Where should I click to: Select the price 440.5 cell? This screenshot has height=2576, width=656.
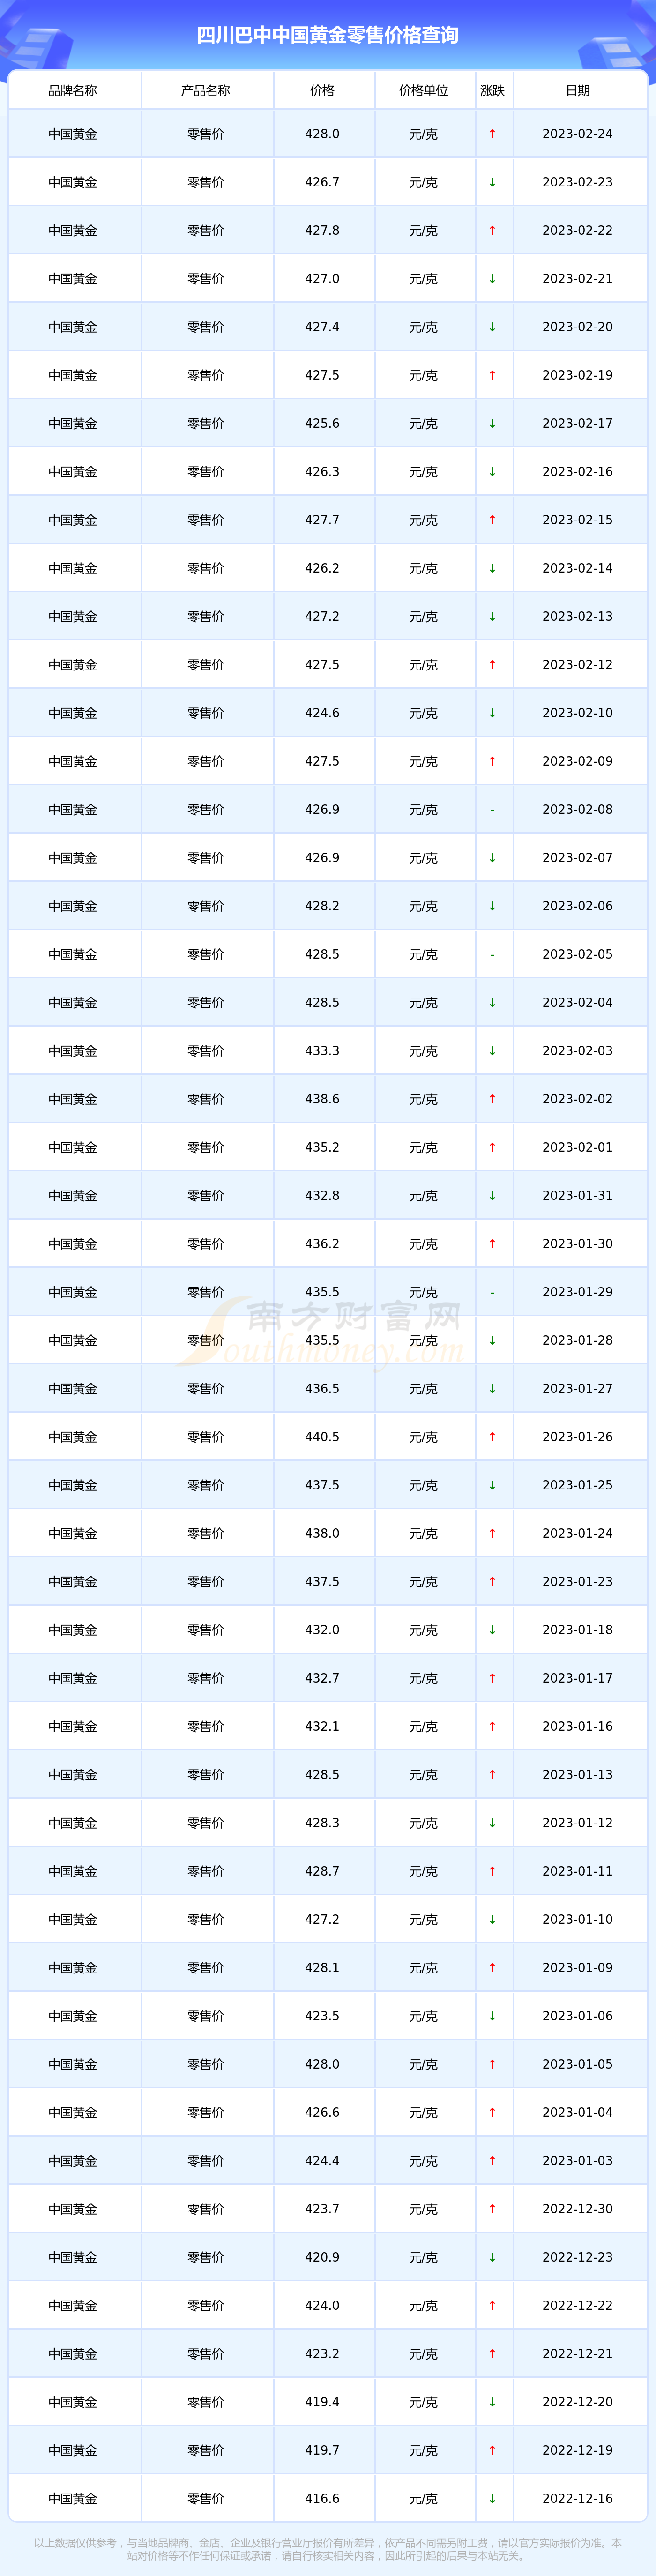click(x=322, y=1437)
